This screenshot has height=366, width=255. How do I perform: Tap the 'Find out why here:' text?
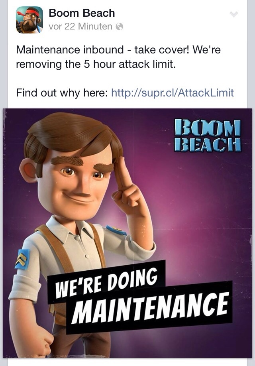pos(62,92)
